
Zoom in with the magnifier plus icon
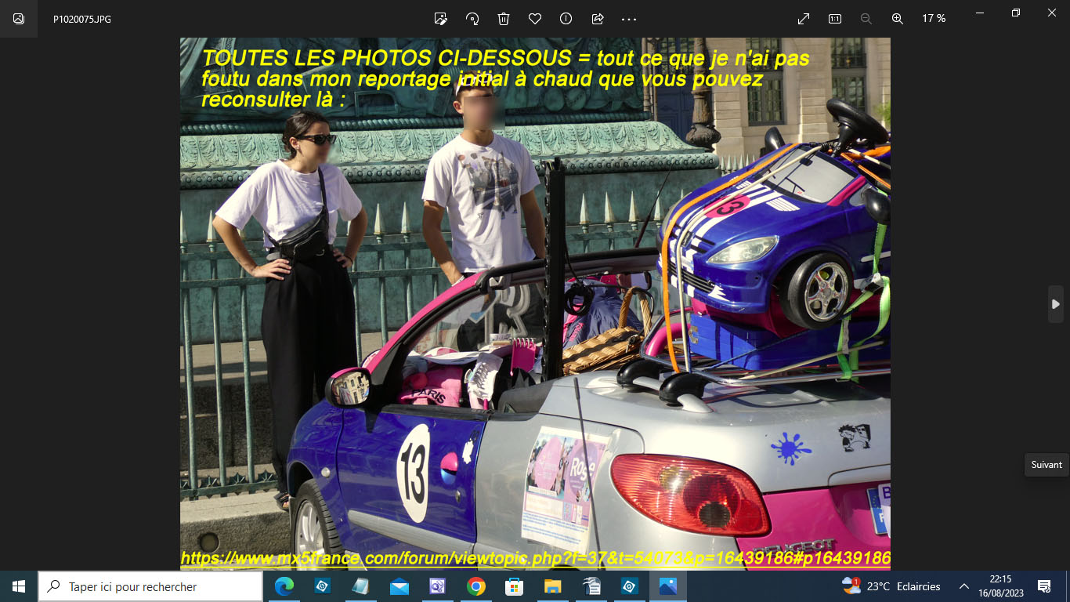pyautogui.click(x=898, y=19)
